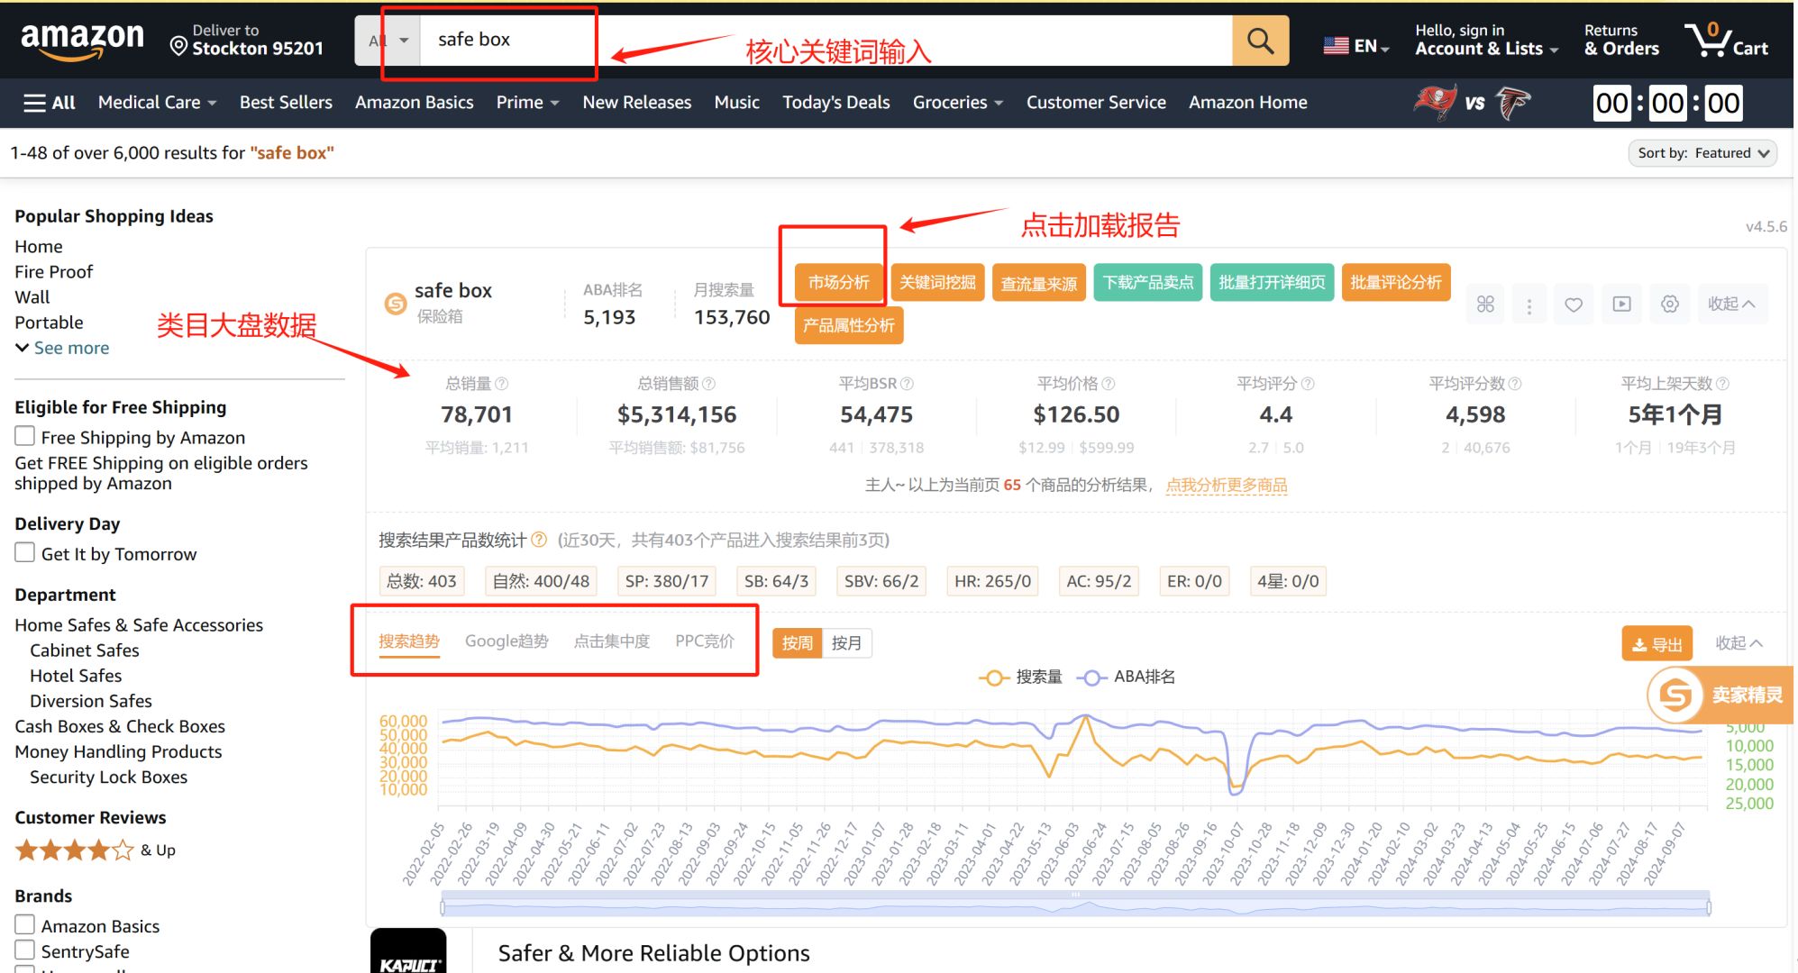Click the 查流量来源 button
Image resolution: width=1798 pixels, height=973 pixels.
[1038, 283]
